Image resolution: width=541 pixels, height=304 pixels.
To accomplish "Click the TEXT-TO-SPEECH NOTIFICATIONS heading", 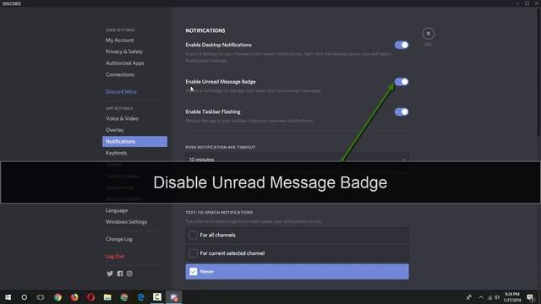I will [x=219, y=212].
